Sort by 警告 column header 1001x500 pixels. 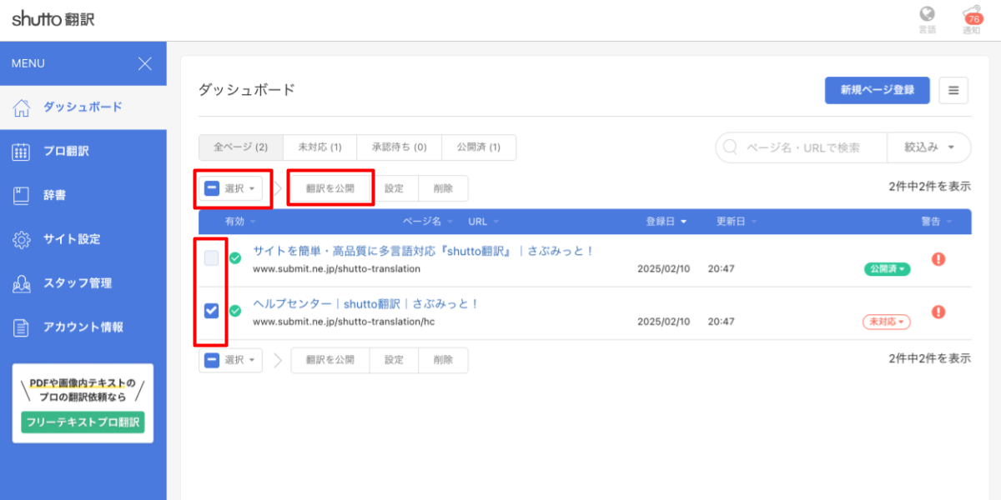coord(938,222)
